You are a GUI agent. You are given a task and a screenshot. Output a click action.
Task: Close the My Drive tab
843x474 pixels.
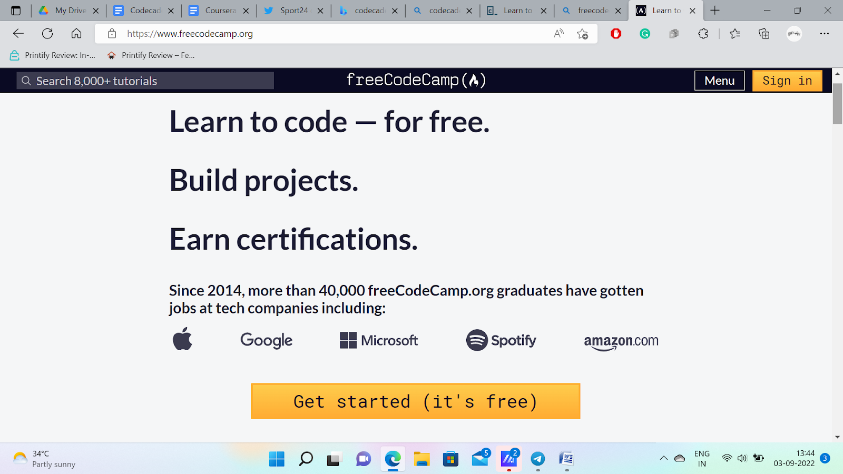[x=96, y=11]
